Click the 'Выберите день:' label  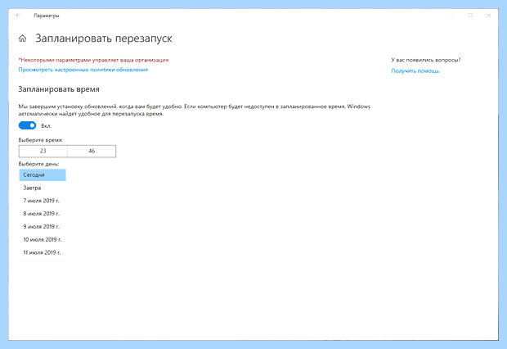[x=38, y=164]
